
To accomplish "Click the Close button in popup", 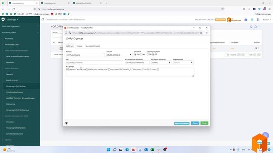I will [x=195, y=123].
